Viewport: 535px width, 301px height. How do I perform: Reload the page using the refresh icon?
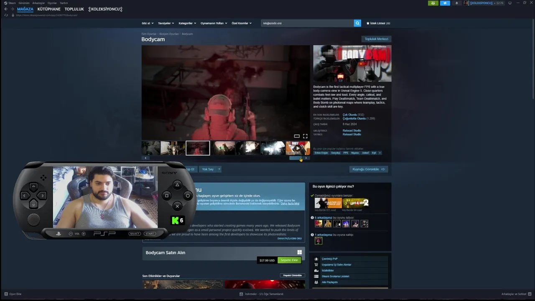[x=6, y=15]
